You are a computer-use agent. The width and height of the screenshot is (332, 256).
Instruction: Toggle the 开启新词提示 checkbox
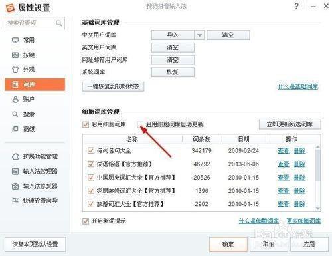point(86,221)
